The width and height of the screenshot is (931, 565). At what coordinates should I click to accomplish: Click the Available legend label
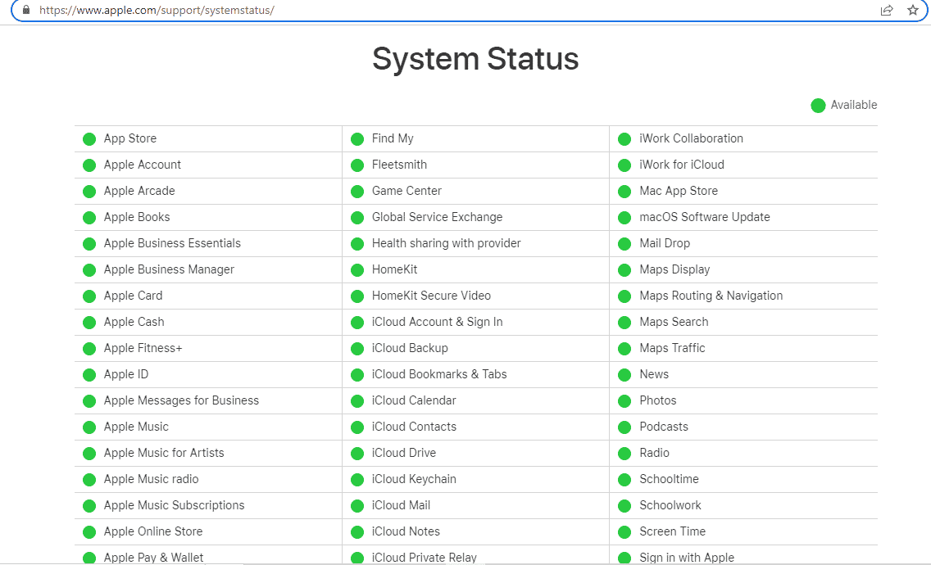(x=854, y=105)
